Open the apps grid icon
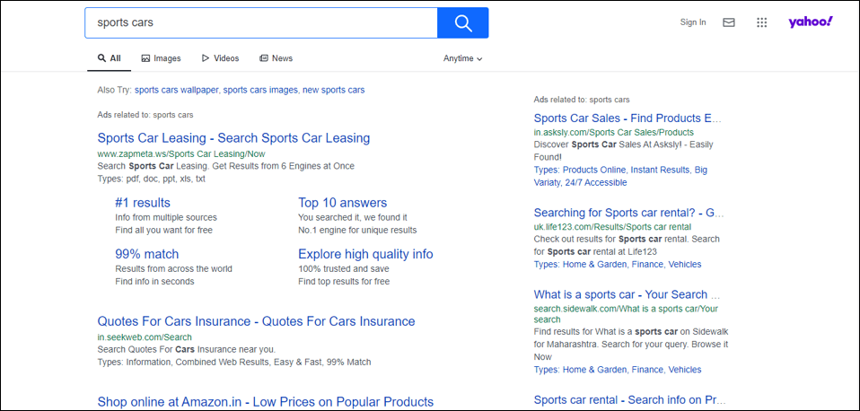 coord(761,22)
